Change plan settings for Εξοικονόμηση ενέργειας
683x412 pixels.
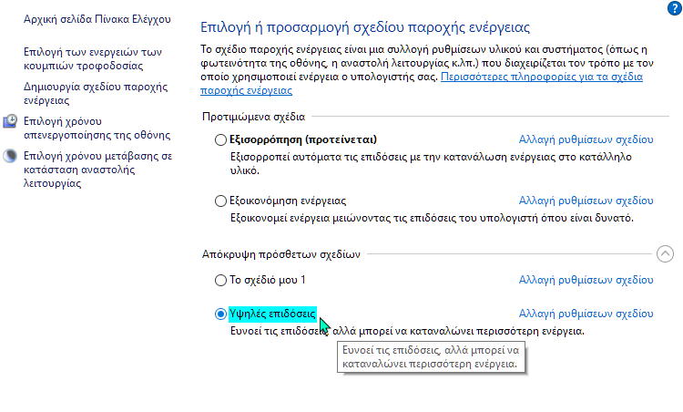tap(586, 201)
